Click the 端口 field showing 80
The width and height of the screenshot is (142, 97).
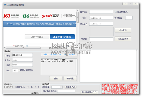coord(15,70)
